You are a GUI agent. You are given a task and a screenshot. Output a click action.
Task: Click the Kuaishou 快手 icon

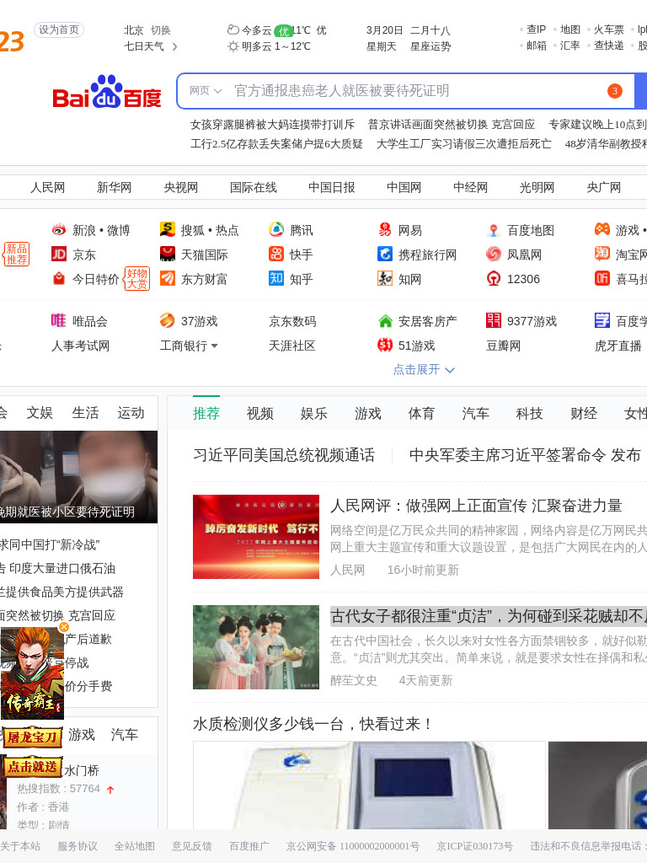(276, 255)
